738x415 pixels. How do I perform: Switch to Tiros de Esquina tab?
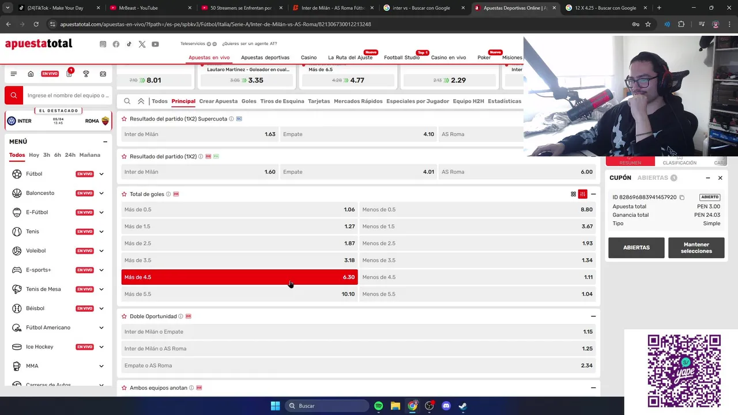(x=282, y=101)
